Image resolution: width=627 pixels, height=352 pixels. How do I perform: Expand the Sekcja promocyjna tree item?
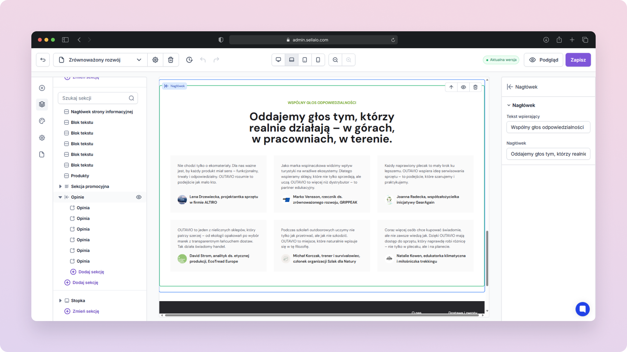(x=60, y=186)
